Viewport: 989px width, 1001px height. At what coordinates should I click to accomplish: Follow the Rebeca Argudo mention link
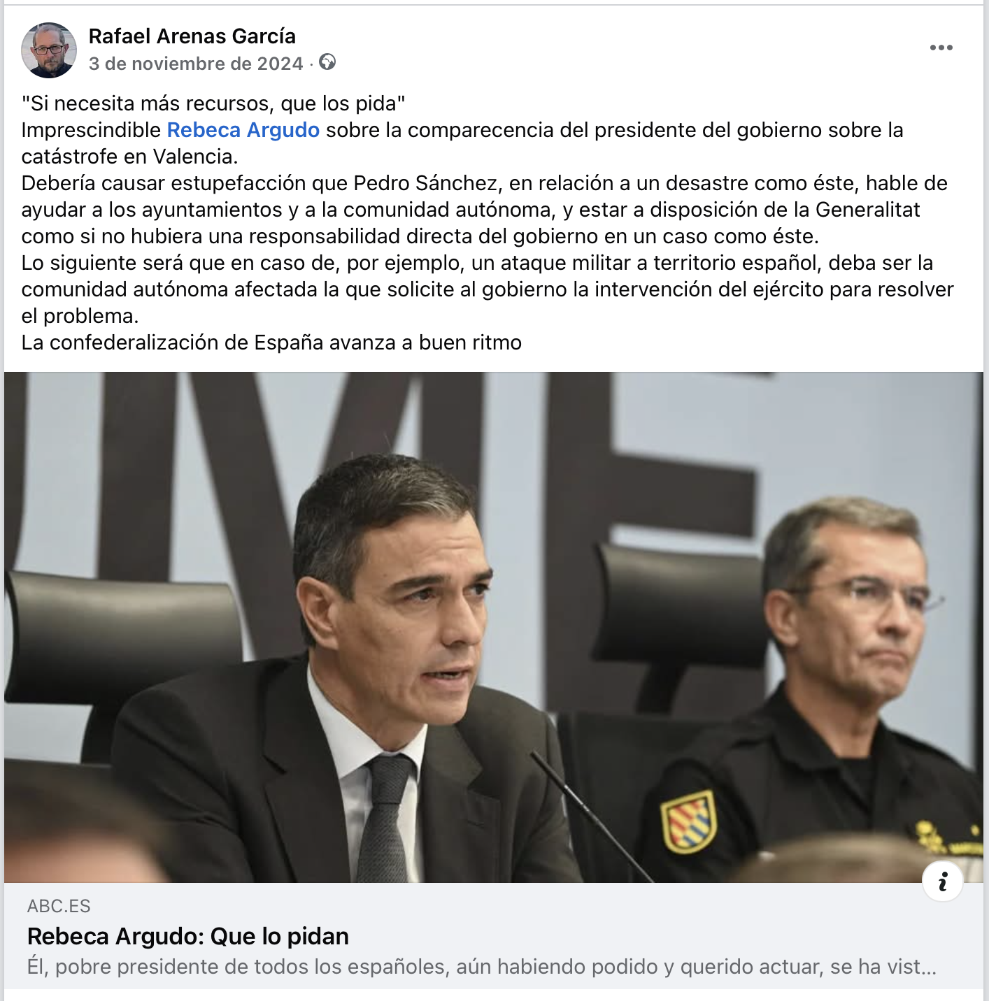(x=243, y=130)
